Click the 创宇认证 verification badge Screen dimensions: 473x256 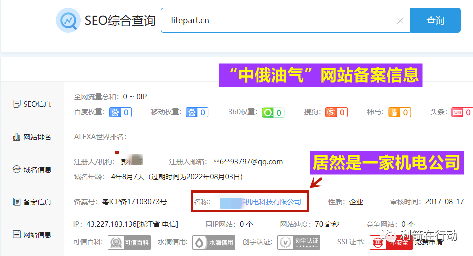pos(299,242)
